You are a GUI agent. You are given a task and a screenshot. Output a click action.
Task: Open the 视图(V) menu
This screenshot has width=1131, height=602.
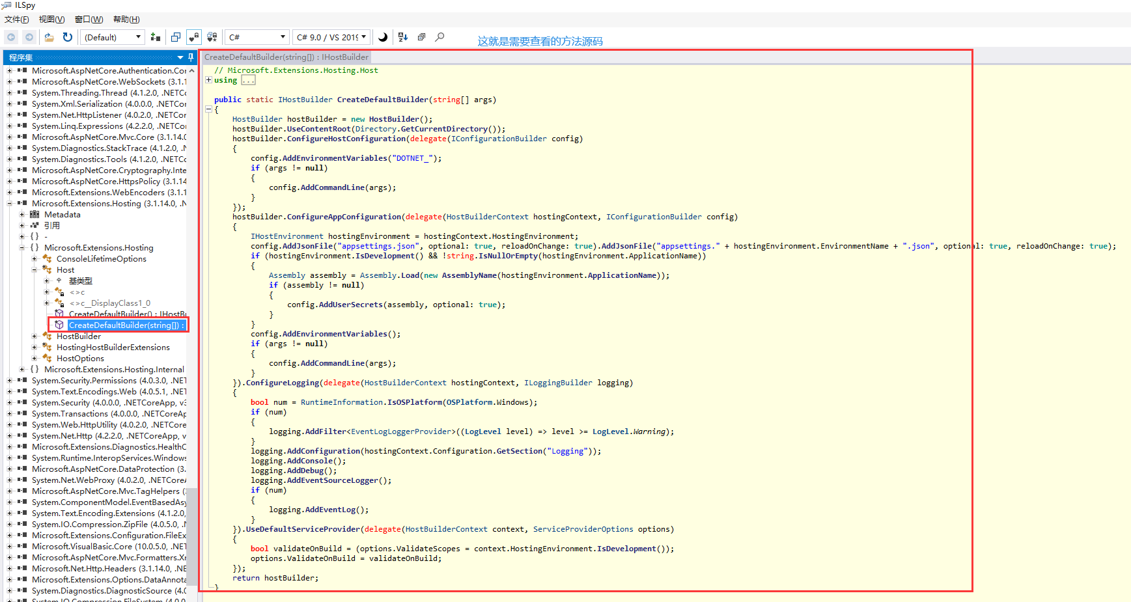(x=51, y=20)
